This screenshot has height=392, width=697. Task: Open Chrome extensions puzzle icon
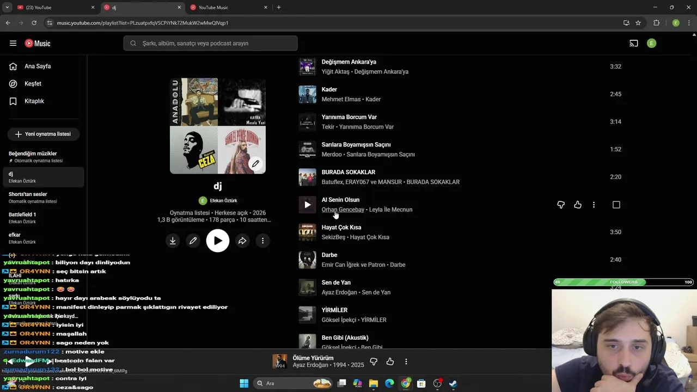(x=656, y=23)
